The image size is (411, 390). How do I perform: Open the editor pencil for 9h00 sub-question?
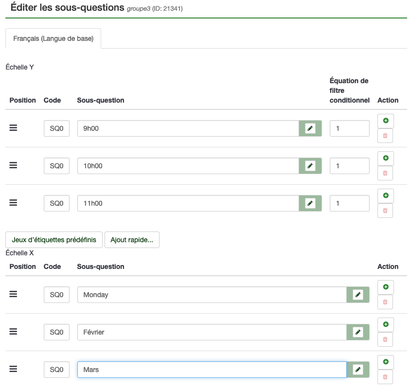[310, 128]
